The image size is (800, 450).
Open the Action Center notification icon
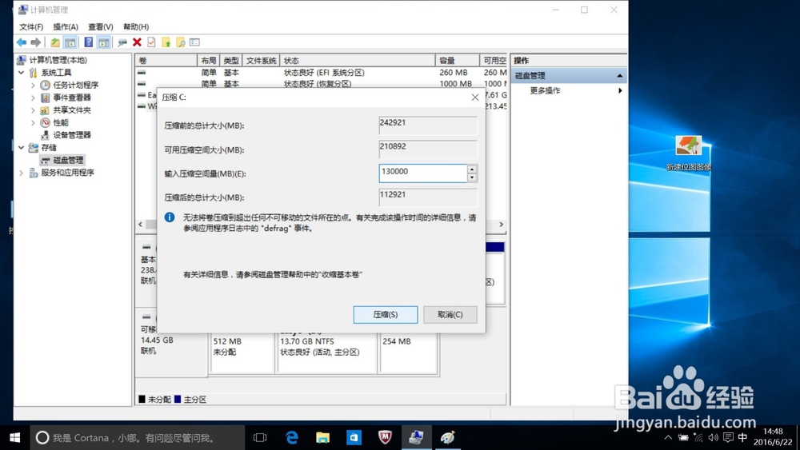click(x=728, y=438)
